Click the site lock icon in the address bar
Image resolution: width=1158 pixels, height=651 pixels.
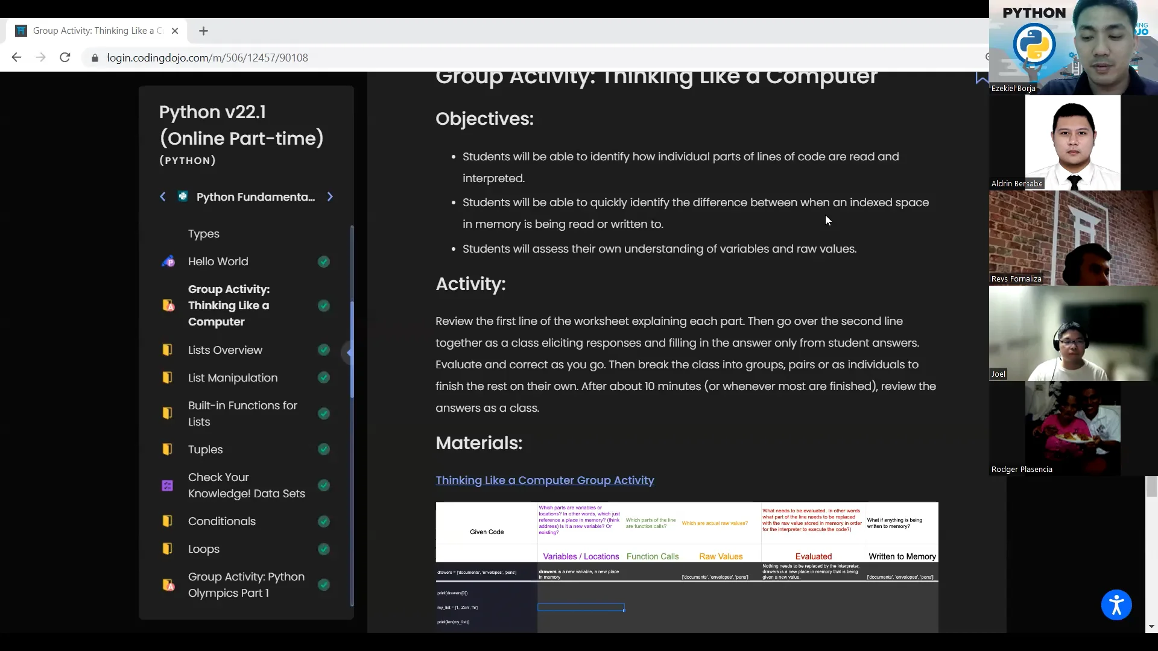(95, 58)
